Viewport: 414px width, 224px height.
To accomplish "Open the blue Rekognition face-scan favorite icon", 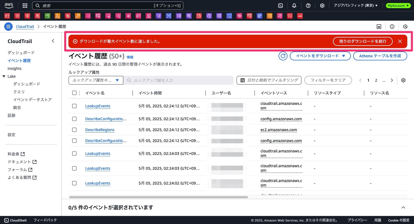I will coord(169,16).
